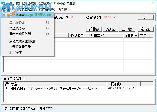Screen dimensions: 157x112
Task: Click the 00:02:17 running time value
Action: 110,17
